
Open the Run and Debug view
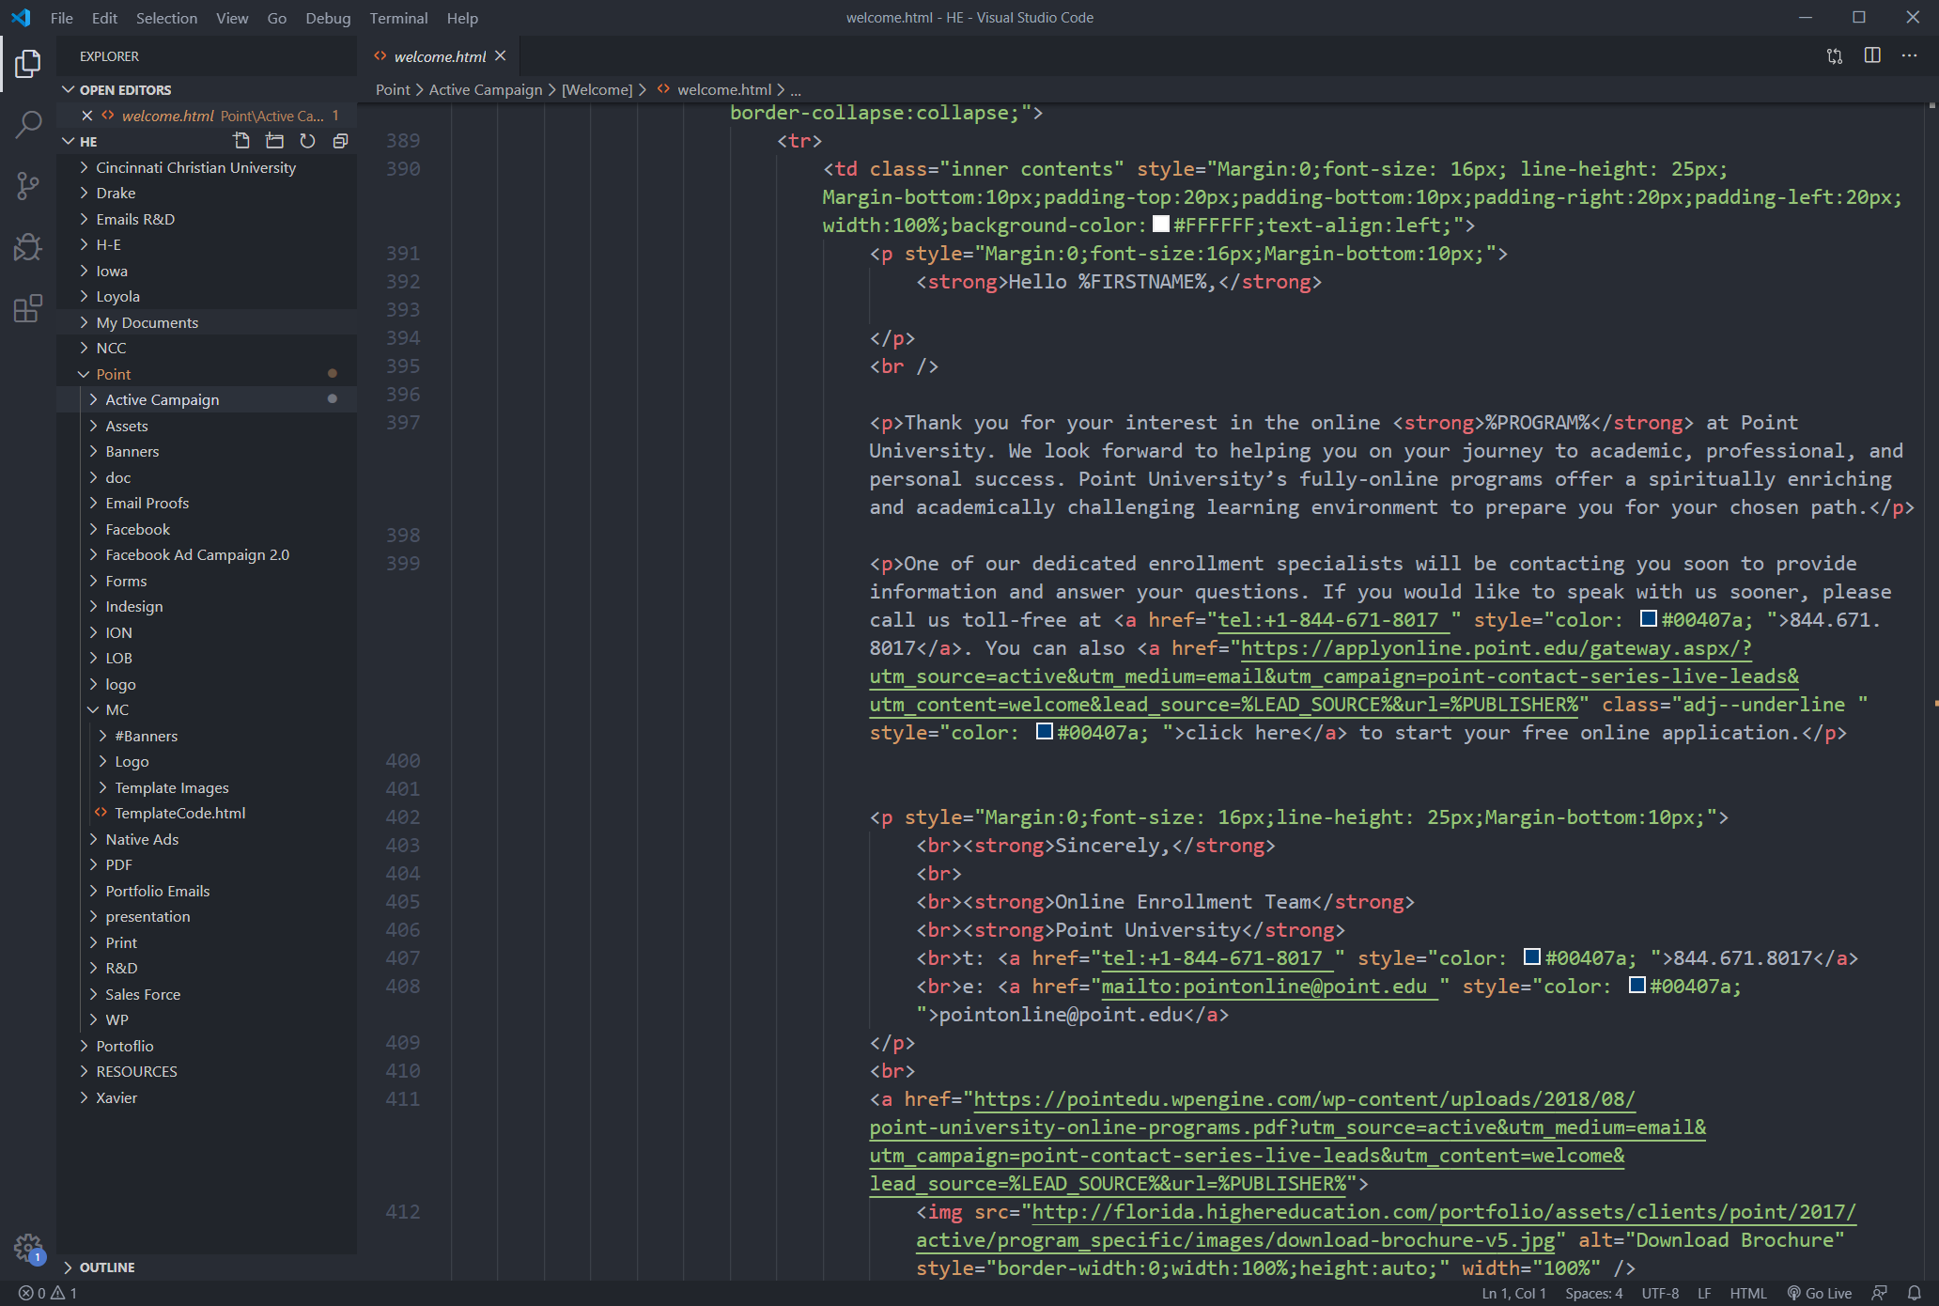pyautogui.click(x=28, y=247)
